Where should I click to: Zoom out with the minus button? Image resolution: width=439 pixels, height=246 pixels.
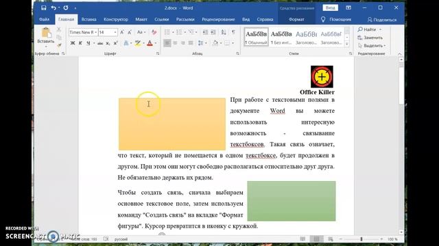pos(341,239)
